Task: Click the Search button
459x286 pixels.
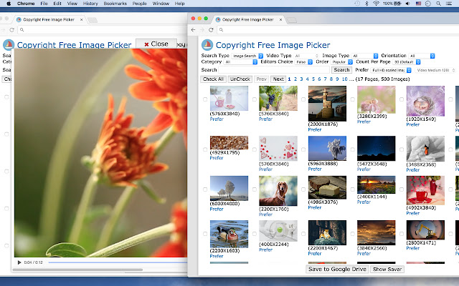Action: [341, 70]
